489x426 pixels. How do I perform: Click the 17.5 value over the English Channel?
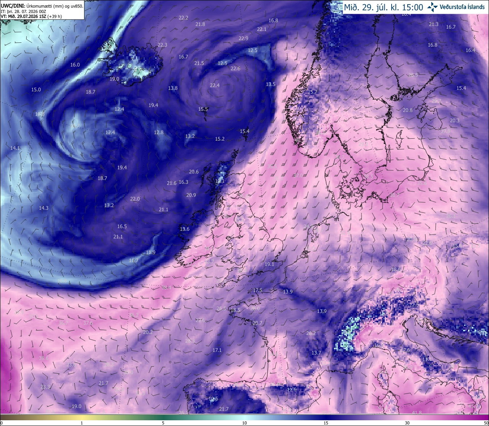[258, 290]
